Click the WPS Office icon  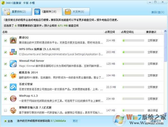click(x=13, y=52)
